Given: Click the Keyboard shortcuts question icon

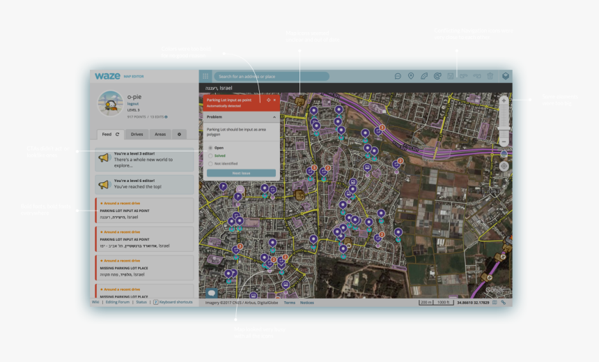Looking at the screenshot, I should click(x=155, y=302).
